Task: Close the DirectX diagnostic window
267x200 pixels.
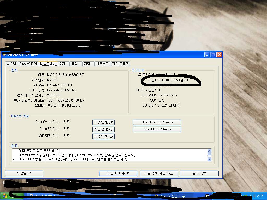Action: point(219,55)
